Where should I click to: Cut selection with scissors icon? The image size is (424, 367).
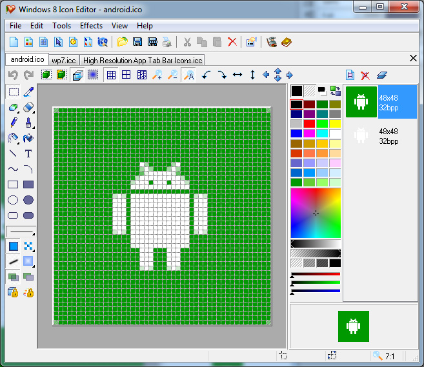pyautogui.click(x=187, y=42)
